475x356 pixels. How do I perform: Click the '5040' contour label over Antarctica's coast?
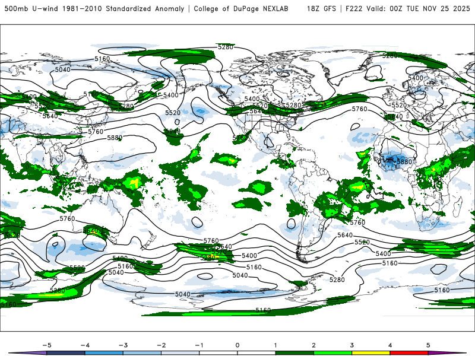coord(183,294)
